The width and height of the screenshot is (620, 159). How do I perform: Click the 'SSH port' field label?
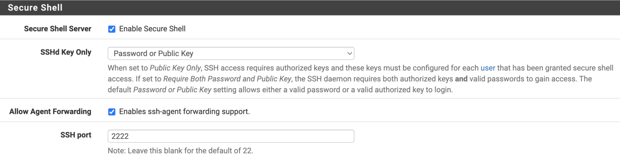(76, 135)
